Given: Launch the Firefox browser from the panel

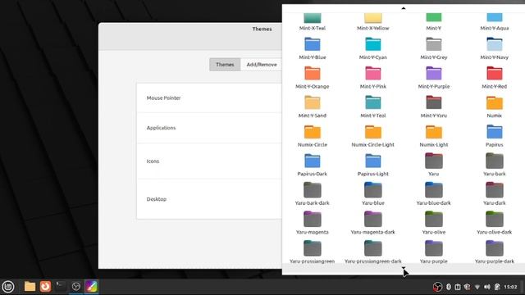Looking at the screenshot, I should pyautogui.click(x=45, y=286).
